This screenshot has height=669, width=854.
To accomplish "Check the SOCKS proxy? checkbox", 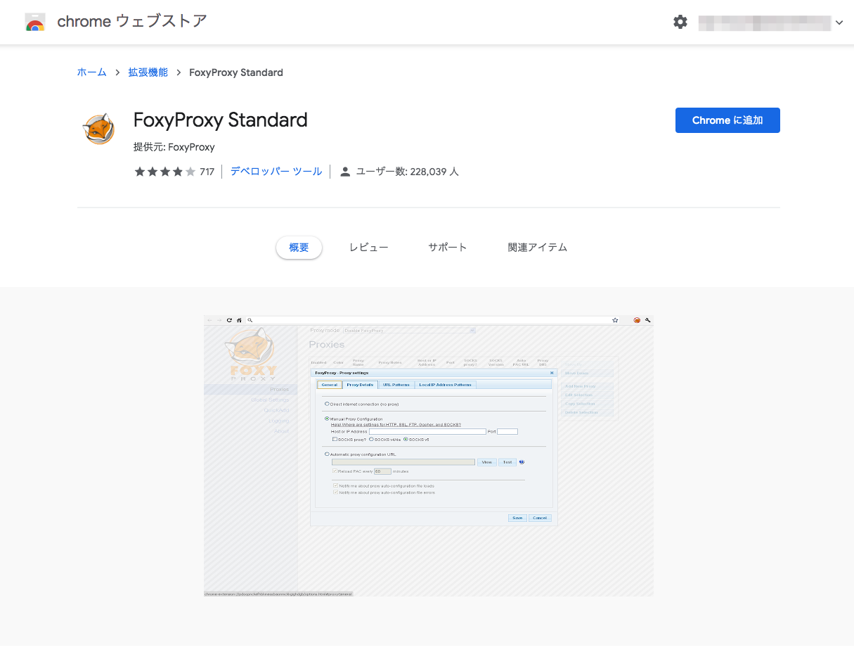I will (x=335, y=440).
